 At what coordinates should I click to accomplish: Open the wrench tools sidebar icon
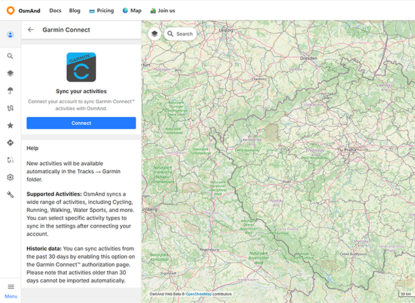pos(10,195)
